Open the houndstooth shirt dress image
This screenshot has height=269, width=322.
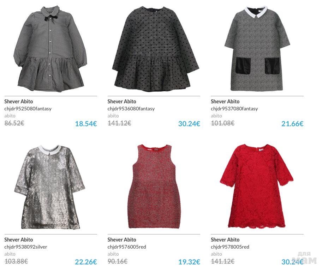tap(50, 49)
